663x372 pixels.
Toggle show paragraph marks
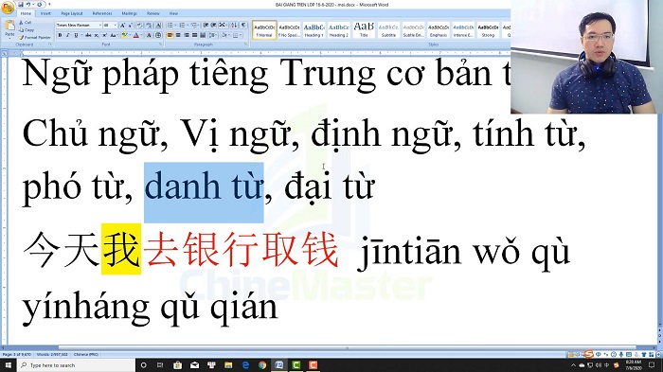point(243,25)
